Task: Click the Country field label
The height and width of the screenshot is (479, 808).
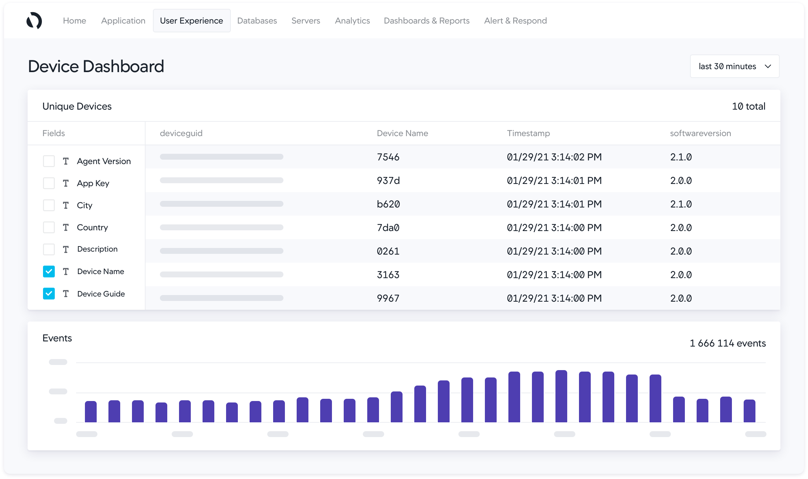Action: 92,227
